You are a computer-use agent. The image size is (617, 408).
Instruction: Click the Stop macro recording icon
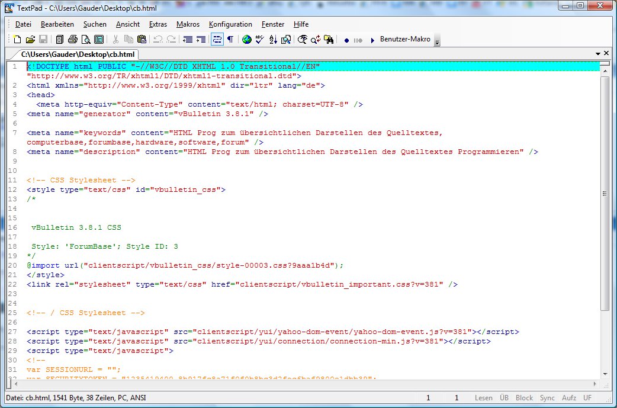(x=358, y=40)
